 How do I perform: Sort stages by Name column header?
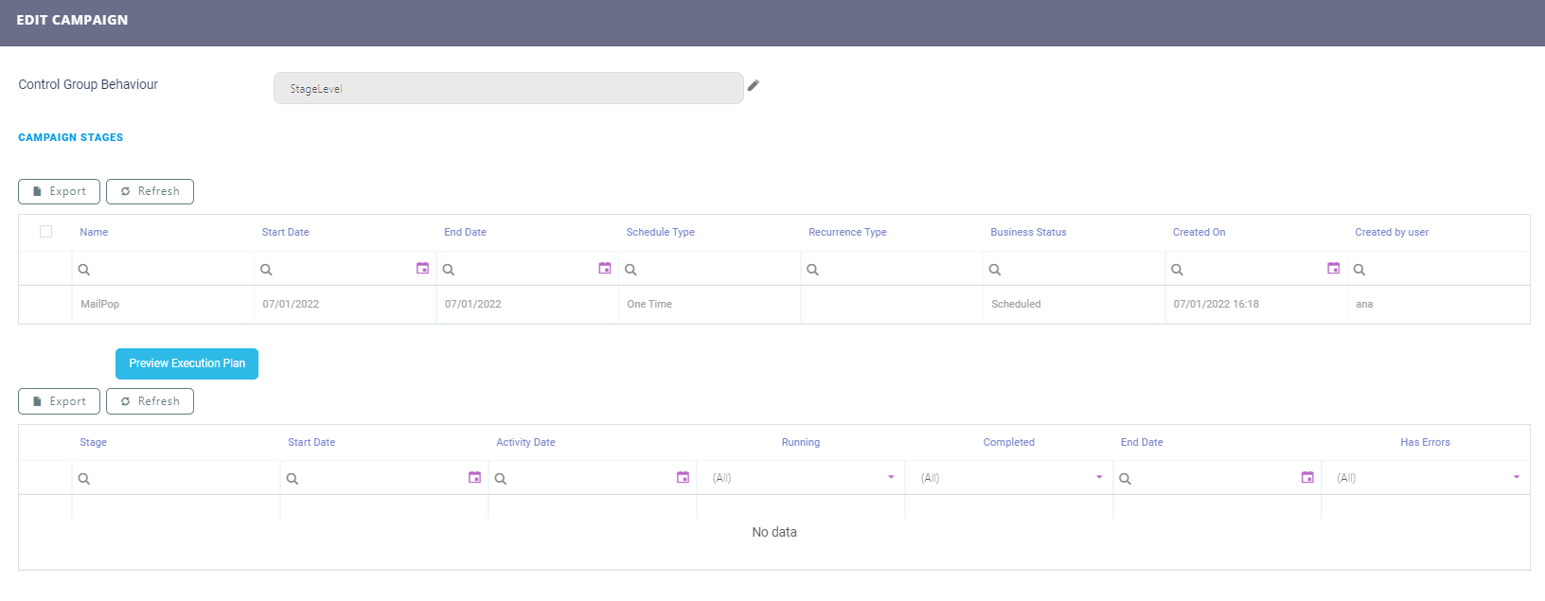click(x=94, y=232)
